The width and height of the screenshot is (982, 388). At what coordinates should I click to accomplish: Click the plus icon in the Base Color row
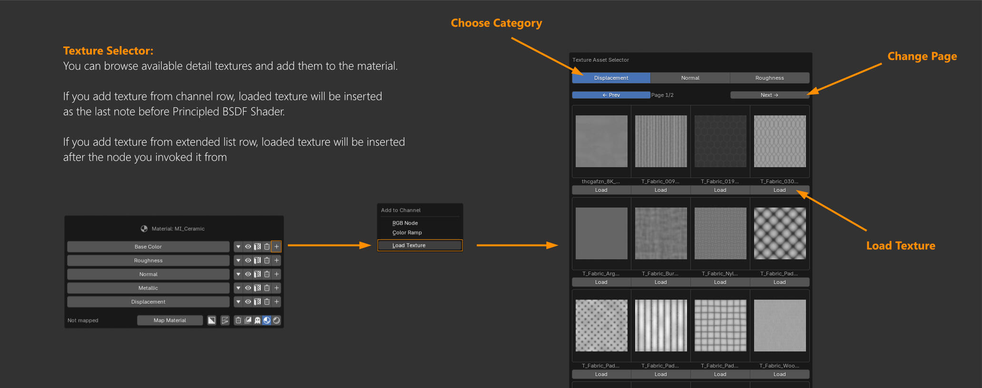click(x=276, y=246)
